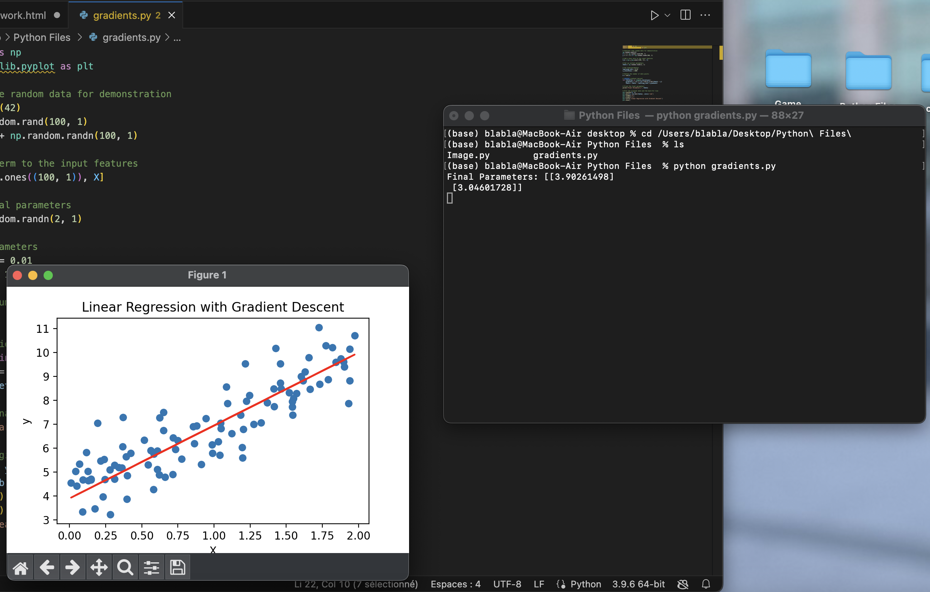Maximize the Figure 1 window with green button
This screenshot has width=930, height=592.
tap(48, 275)
